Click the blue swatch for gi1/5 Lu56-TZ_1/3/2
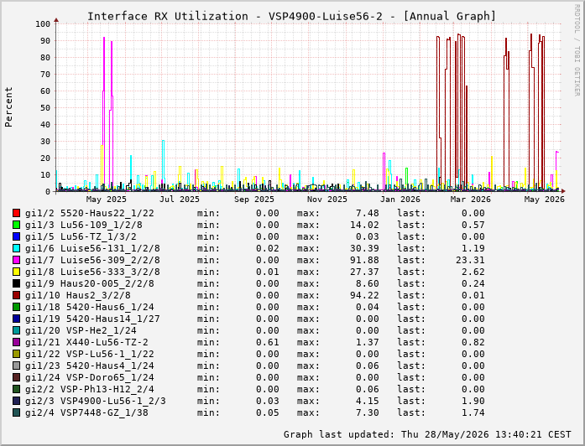Image resolution: width=585 pixels, height=446 pixels. click(16, 236)
